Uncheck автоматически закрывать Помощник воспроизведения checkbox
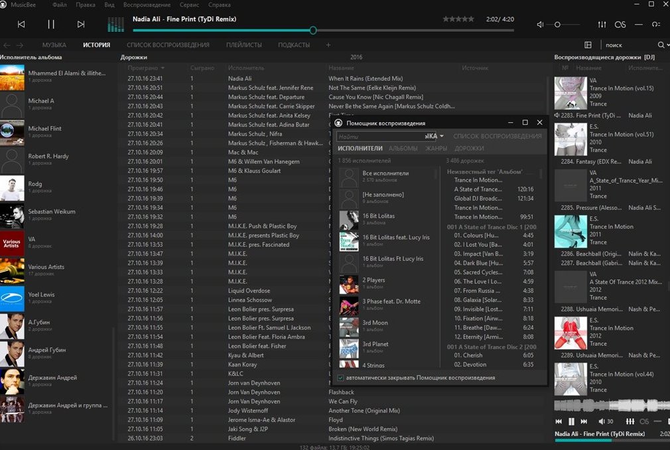 tap(340, 378)
